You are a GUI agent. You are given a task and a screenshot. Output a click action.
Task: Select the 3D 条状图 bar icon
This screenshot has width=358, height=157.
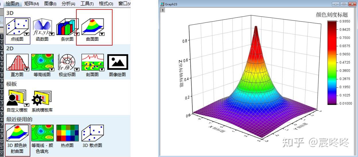(67, 27)
